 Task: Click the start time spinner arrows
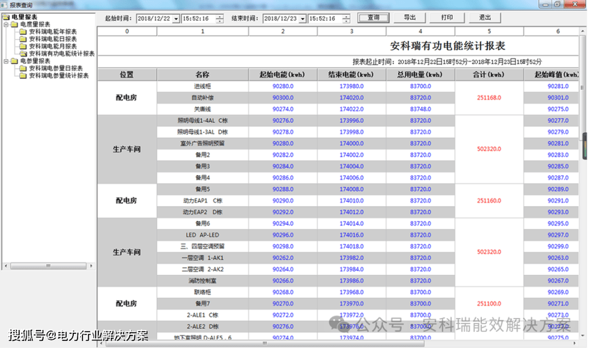(220, 19)
